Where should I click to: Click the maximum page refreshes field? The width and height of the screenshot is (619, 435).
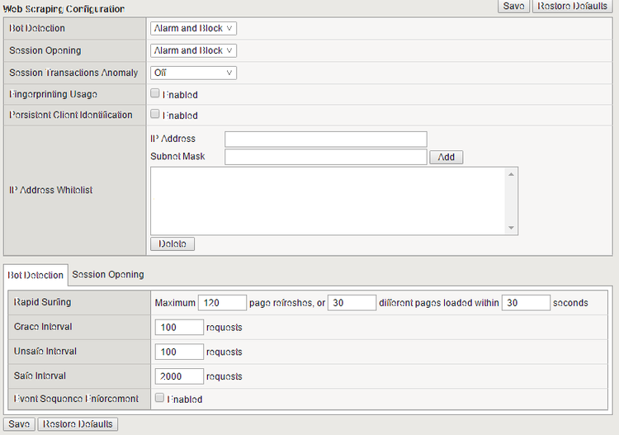click(222, 303)
